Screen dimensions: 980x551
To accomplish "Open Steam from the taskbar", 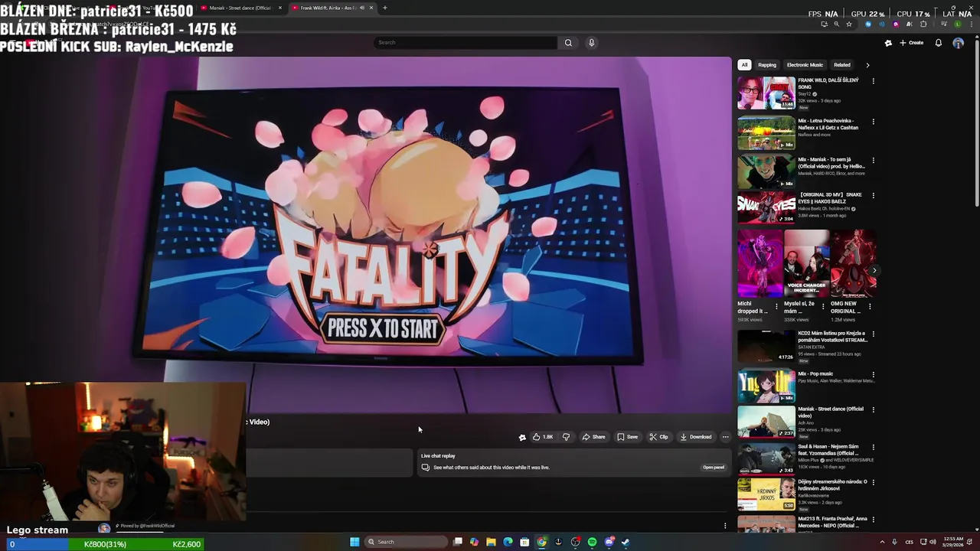I will tap(626, 542).
